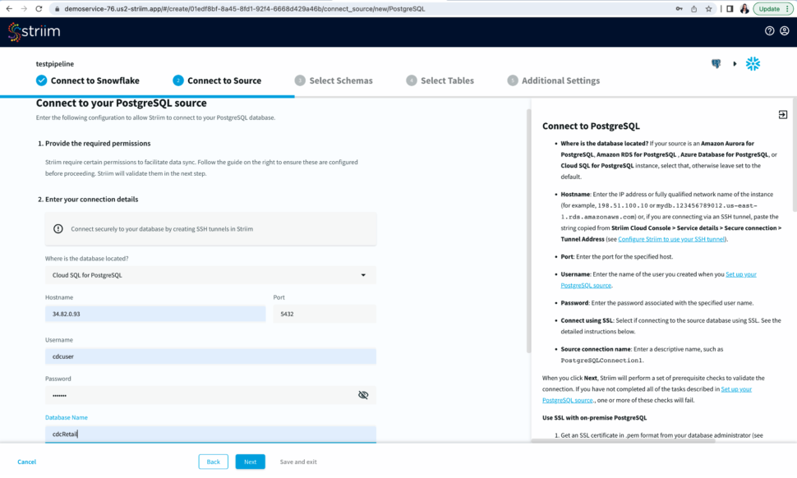Click the PostgreSQL elephant source icon
This screenshot has height=478, width=797.
coord(716,64)
